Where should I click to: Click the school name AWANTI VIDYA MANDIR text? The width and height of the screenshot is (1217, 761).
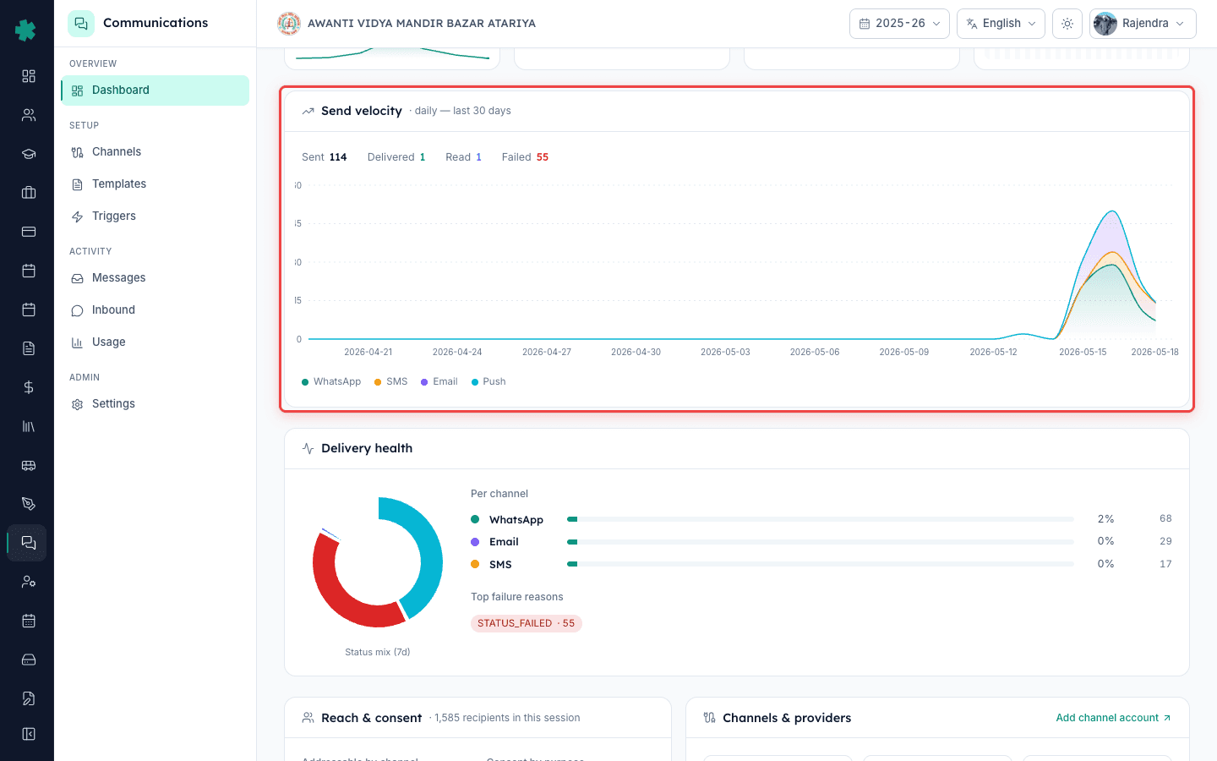click(422, 24)
